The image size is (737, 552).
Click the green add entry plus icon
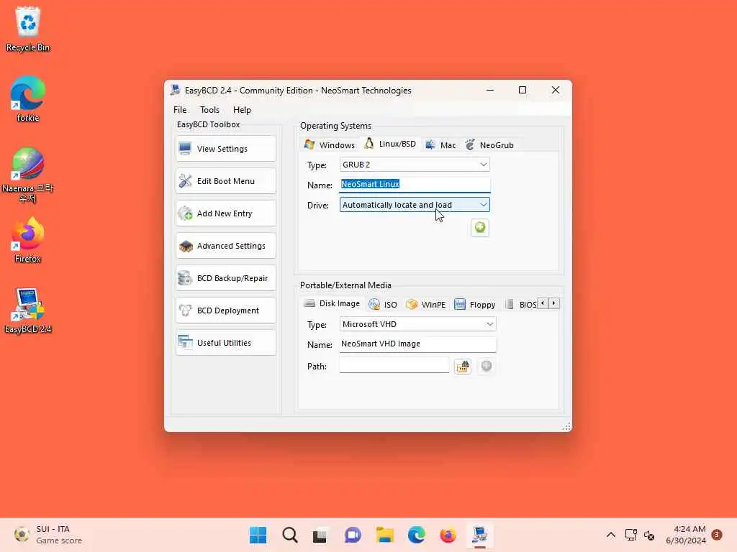click(x=480, y=228)
